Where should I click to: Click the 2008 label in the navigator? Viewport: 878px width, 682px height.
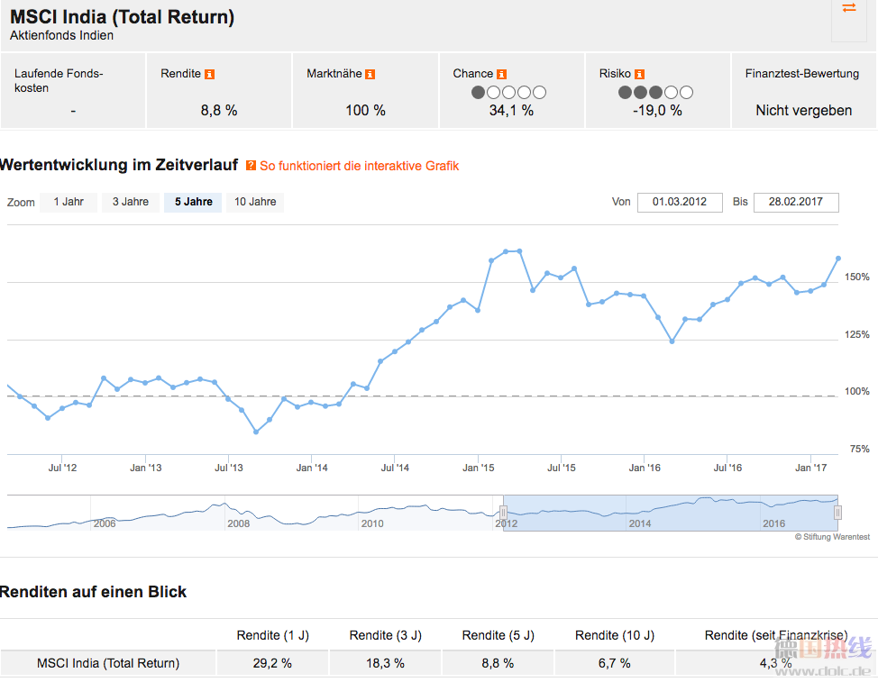click(239, 523)
